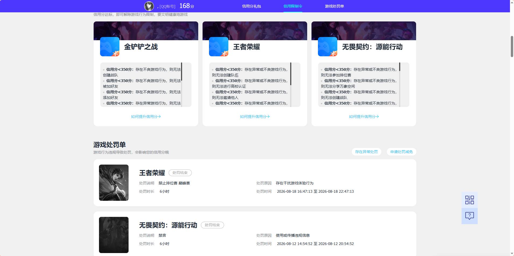Click the browser scrollbar down arrow
Screen dimensions: 514x256
pos(512,254)
